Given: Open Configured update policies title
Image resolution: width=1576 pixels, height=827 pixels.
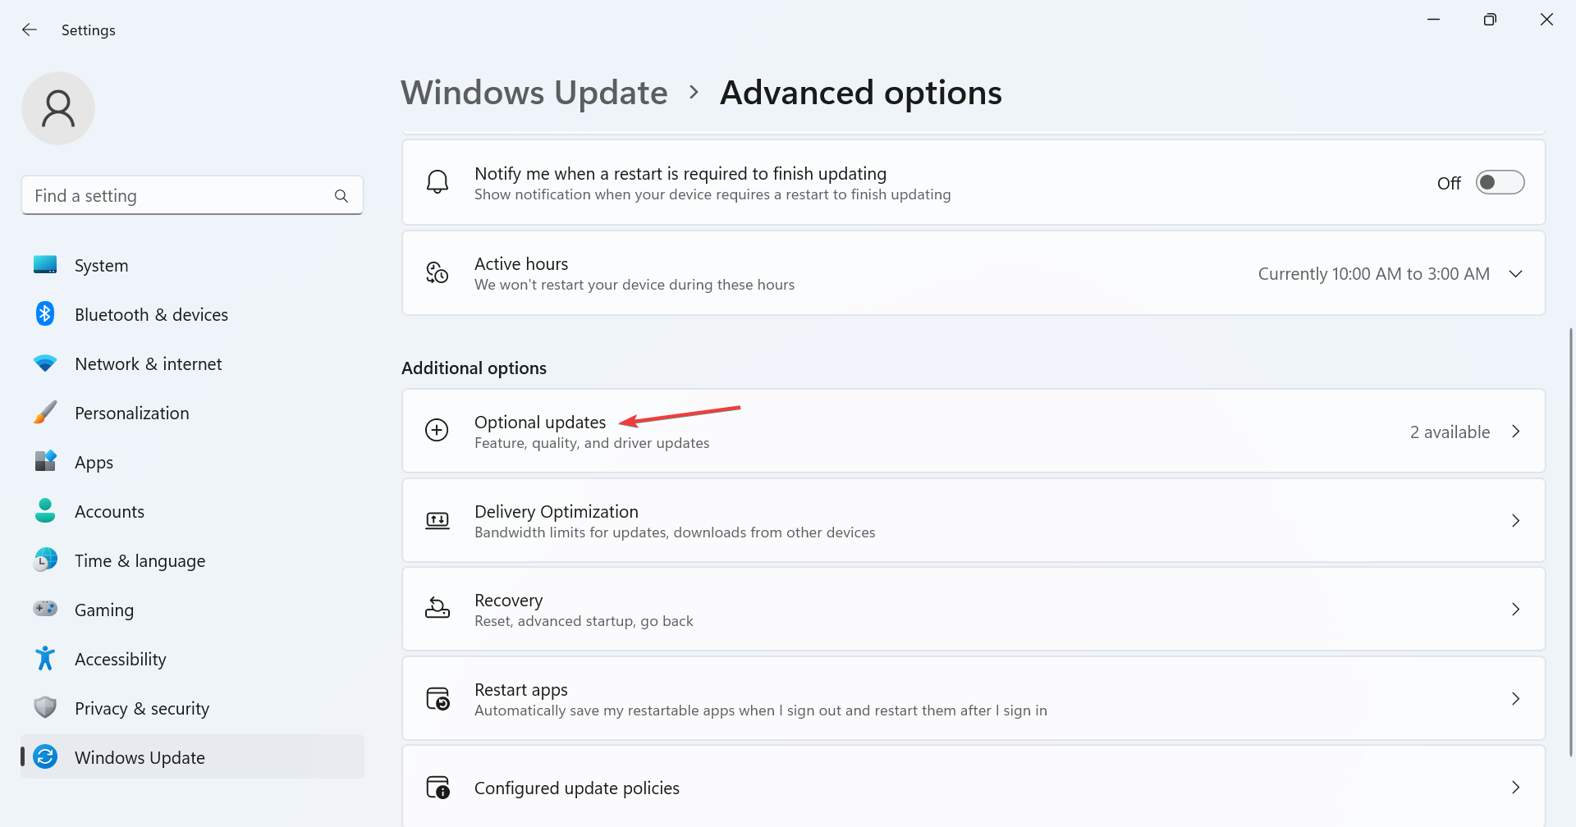Looking at the screenshot, I should [577, 788].
